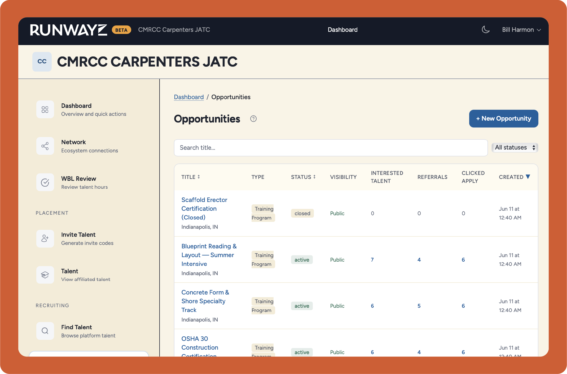Open Dashboard overview and quick actions

(x=89, y=109)
